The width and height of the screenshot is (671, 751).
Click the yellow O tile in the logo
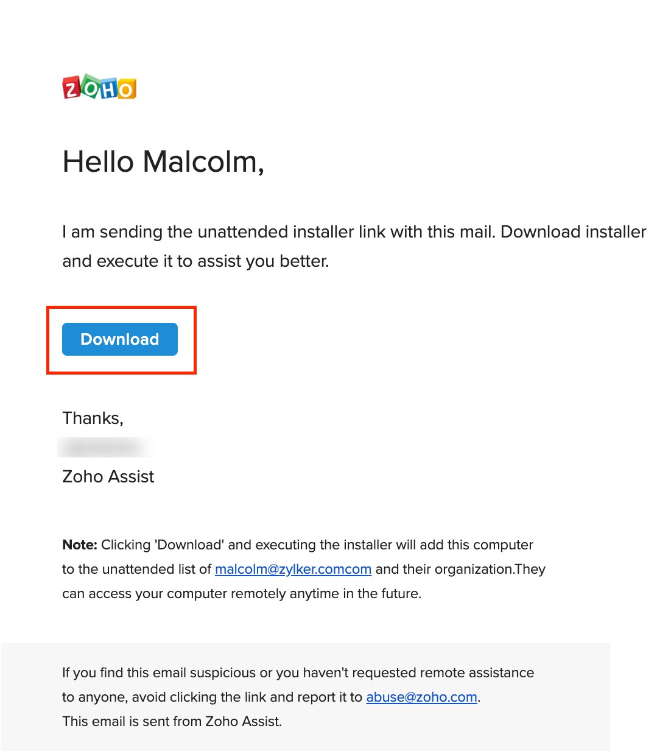pyautogui.click(x=126, y=89)
